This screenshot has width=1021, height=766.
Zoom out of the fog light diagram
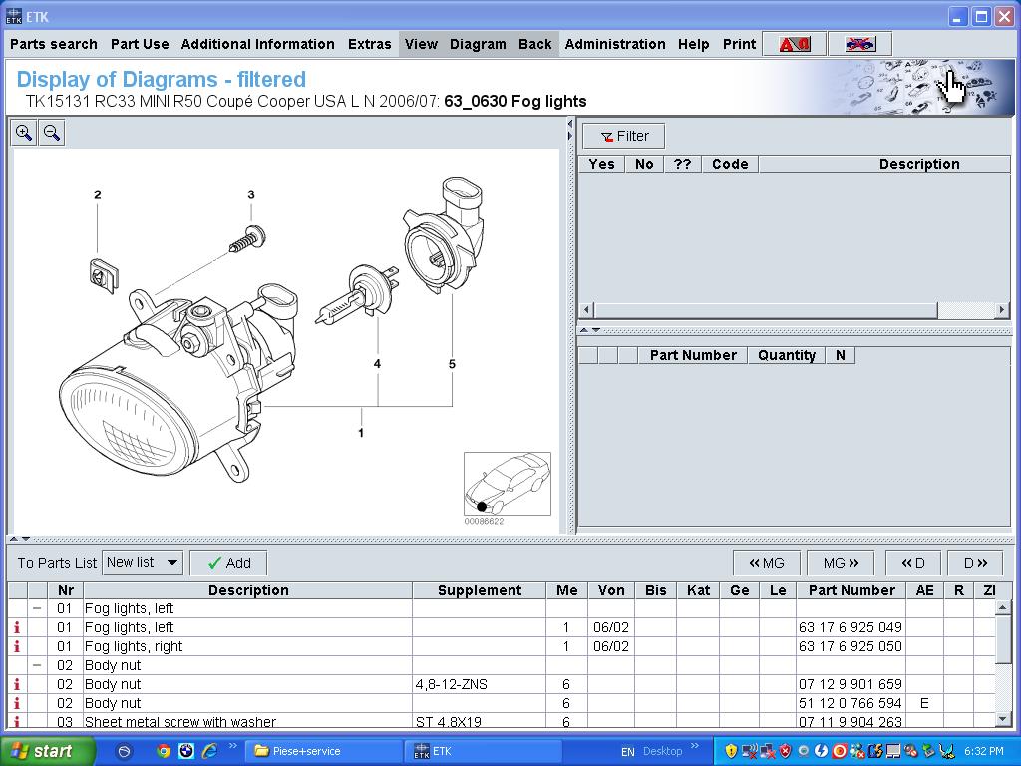[x=52, y=133]
